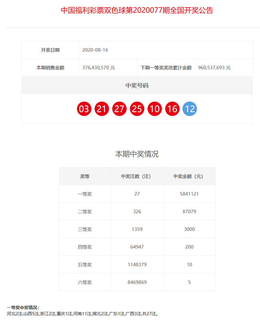The width and height of the screenshot is (260, 321).
Task: Click the 本期销售金额 label
Action: (x=50, y=68)
